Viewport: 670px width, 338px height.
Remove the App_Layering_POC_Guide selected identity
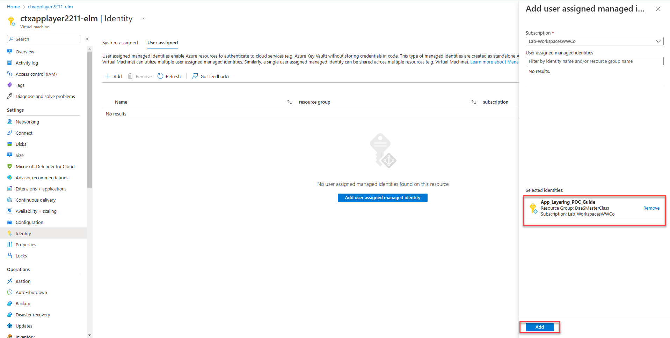point(651,208)
